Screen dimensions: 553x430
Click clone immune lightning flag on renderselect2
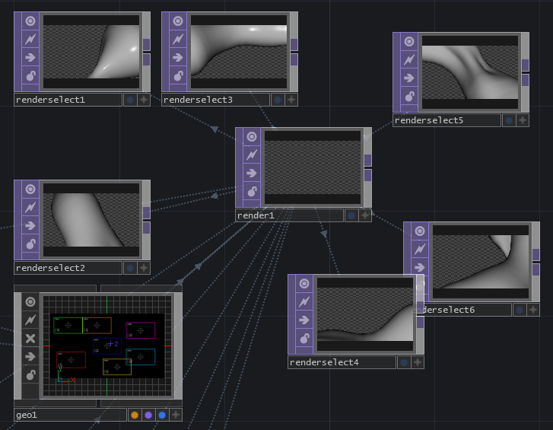click(30, 207)
